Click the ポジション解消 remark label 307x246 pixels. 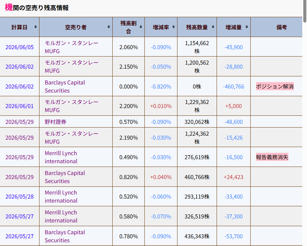pyautogui.click(x=275, y=86)
